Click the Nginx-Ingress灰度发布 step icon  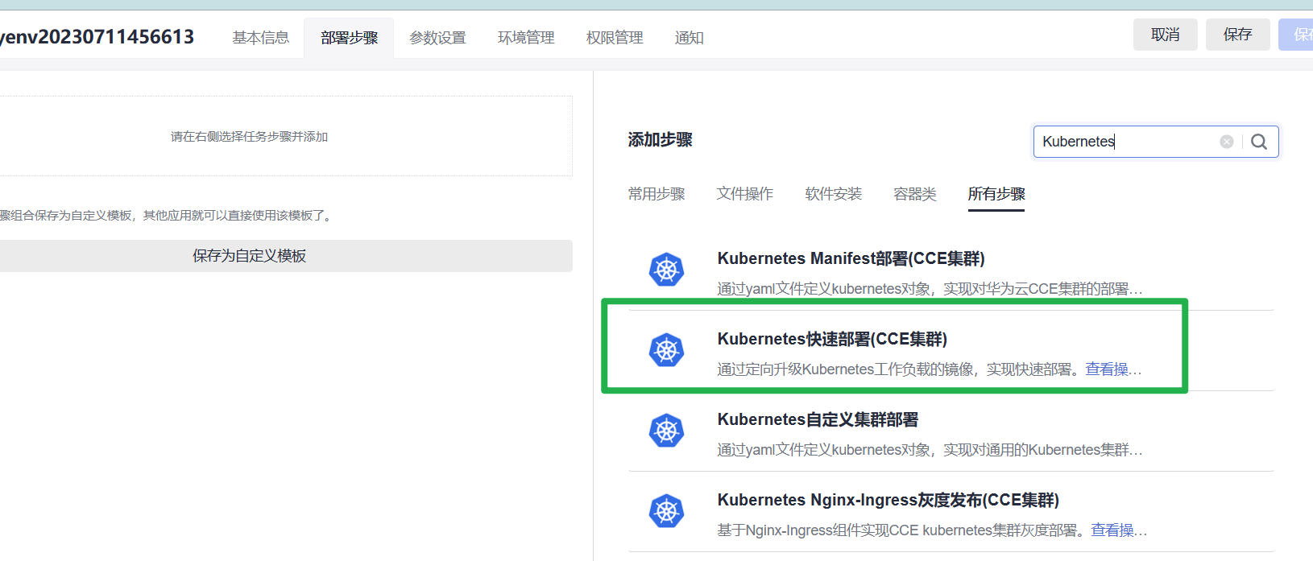click(666, 511)
